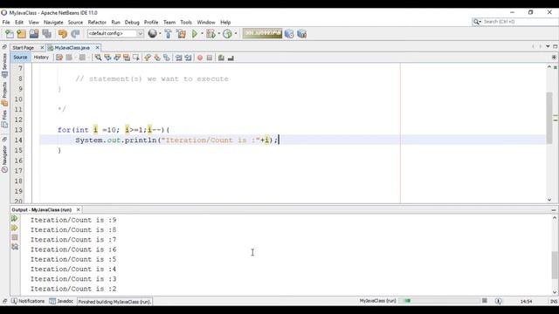Click the Clean and Build Project icon
This screenshot has width=559, height=314.
pyautogui.click(x=181, y=34)
